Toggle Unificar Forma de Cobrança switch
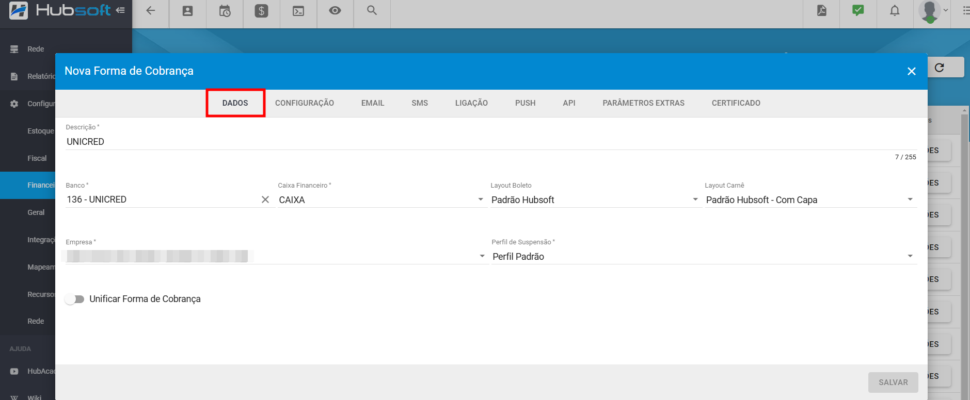Screen dimensions: 970x400 (74, 299)
